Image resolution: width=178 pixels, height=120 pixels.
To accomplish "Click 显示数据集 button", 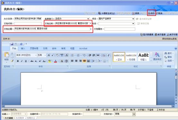I will pyautogui.click(x=147, y=35).
